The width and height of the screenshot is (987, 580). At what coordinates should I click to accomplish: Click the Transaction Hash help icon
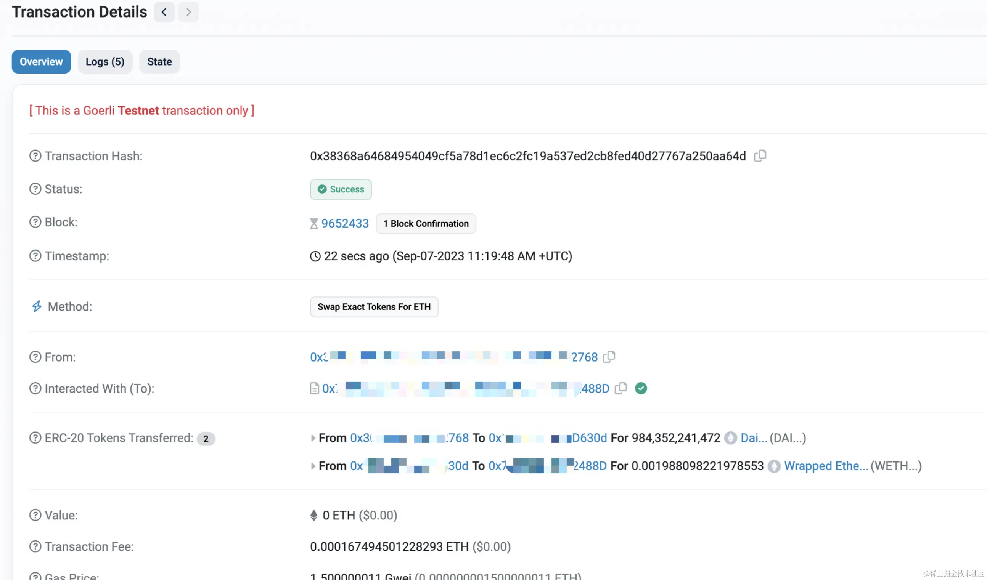pyautogui.click(x=35, y=156)
